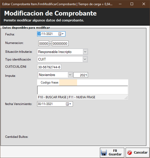The height and width of the screenshot is (158, 150).
Task: Click inside the phrase text area
Action: 83,90
